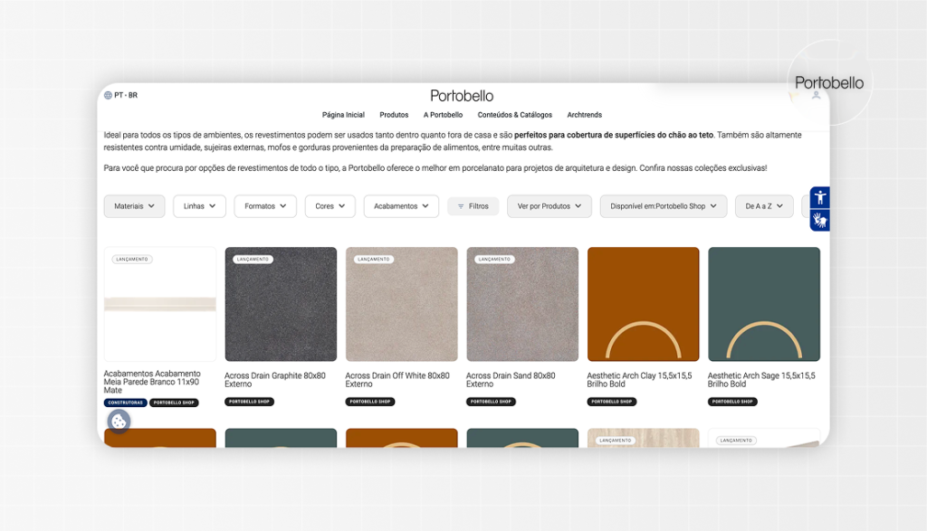
Task: Expand the Materiais dropdown
Action: (x=134, y=206)
